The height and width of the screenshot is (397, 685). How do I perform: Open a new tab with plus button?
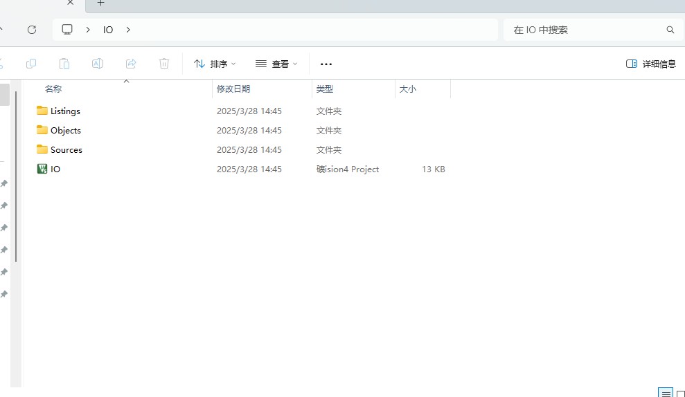click(100, 3)
